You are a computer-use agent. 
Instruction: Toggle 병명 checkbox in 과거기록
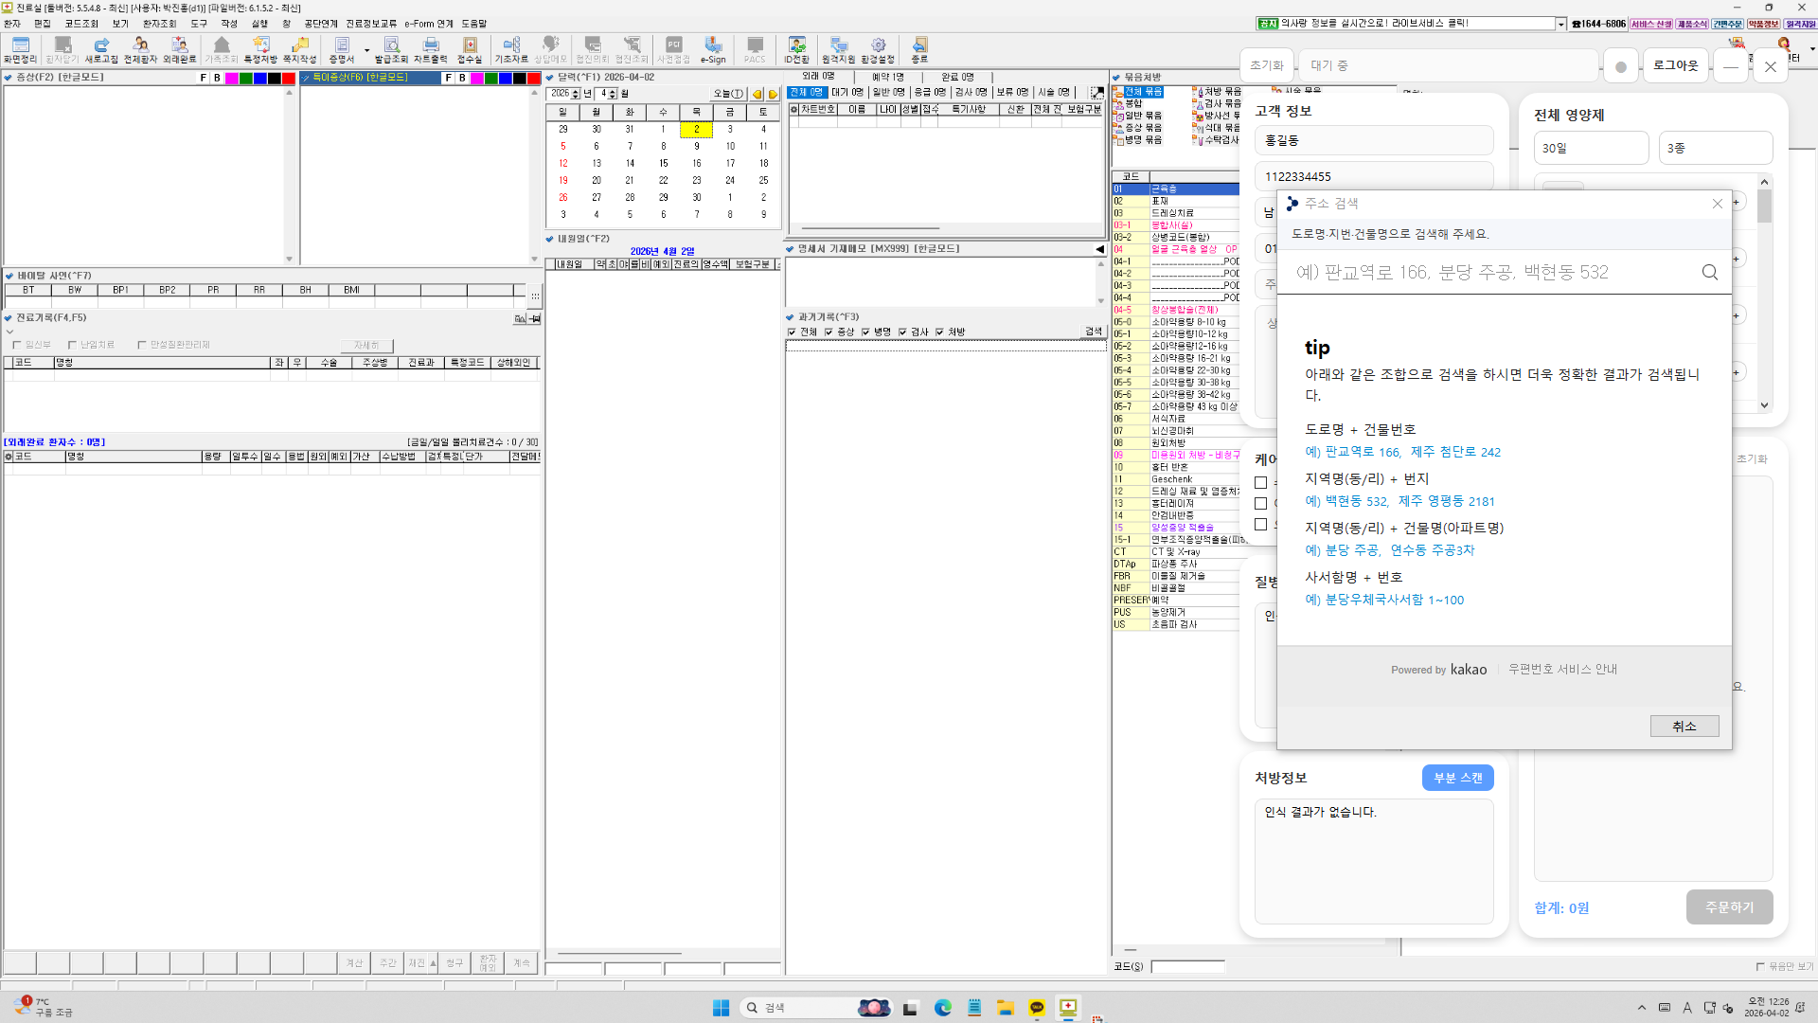click(x=865, y=332)
